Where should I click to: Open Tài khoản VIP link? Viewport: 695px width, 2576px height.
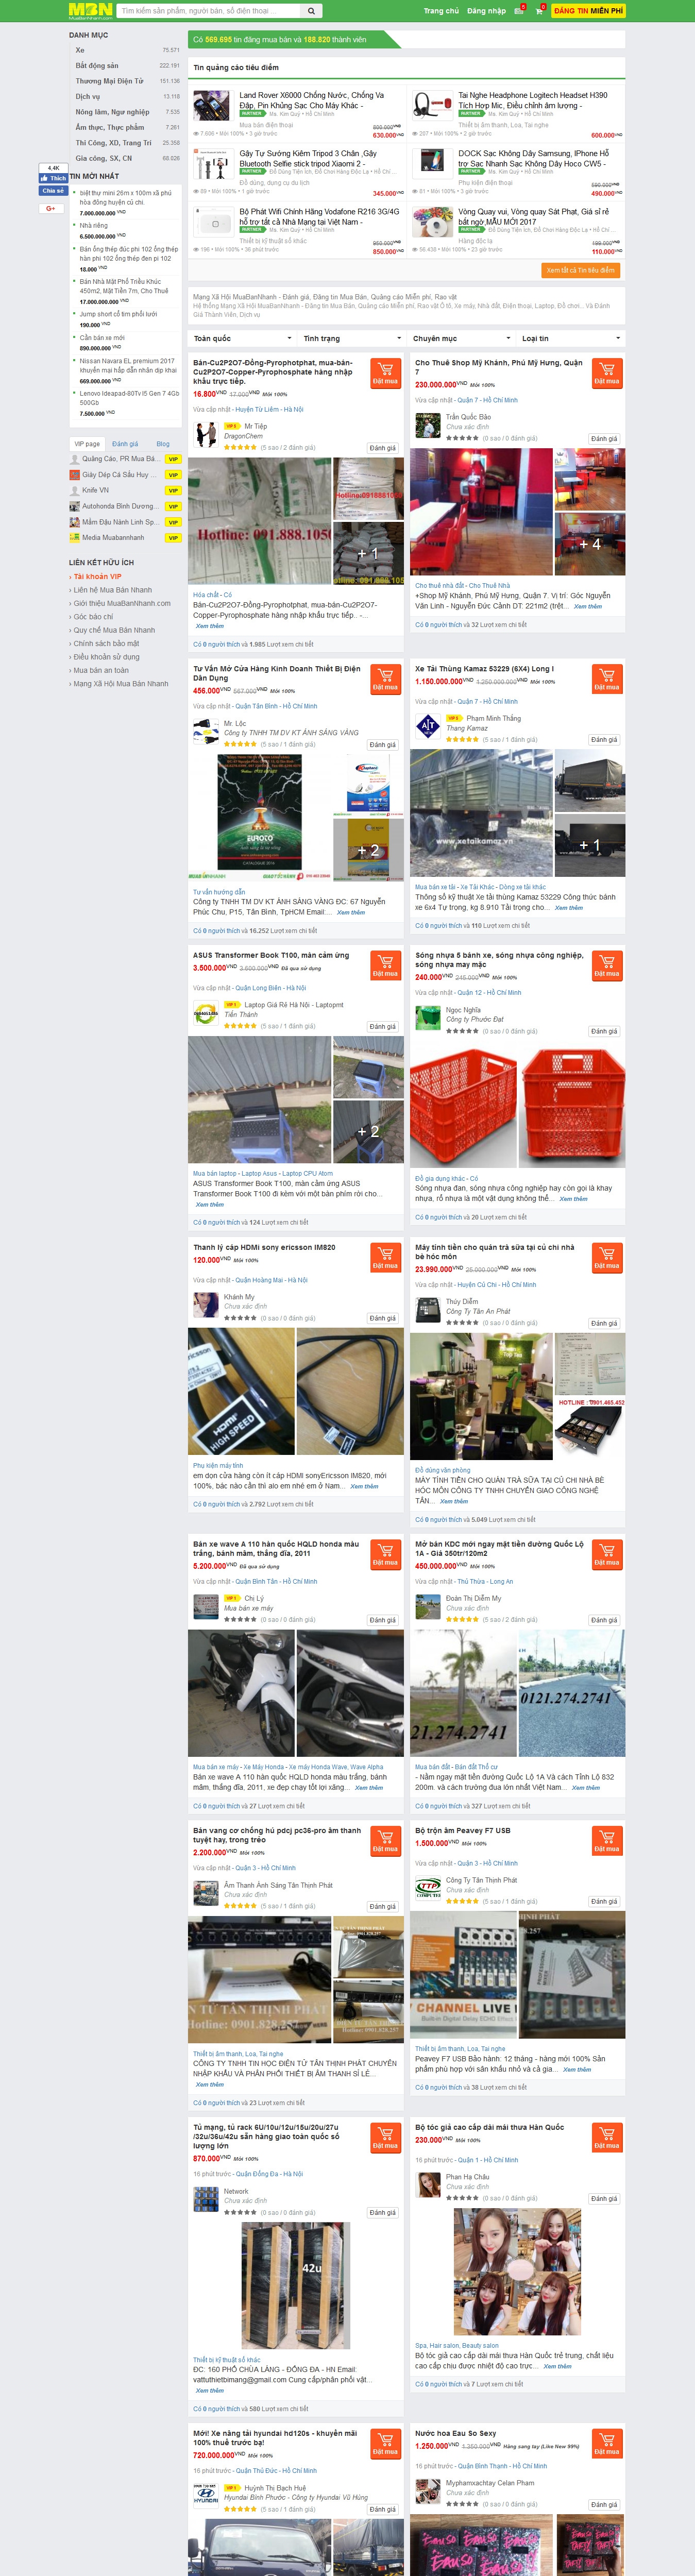(97, 577)
